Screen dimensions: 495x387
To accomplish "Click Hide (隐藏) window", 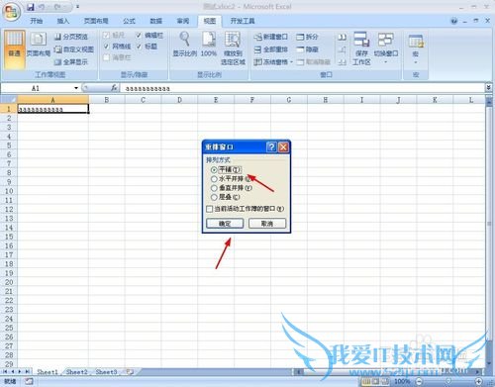I will pyautogui.click(x=307, y=49).
